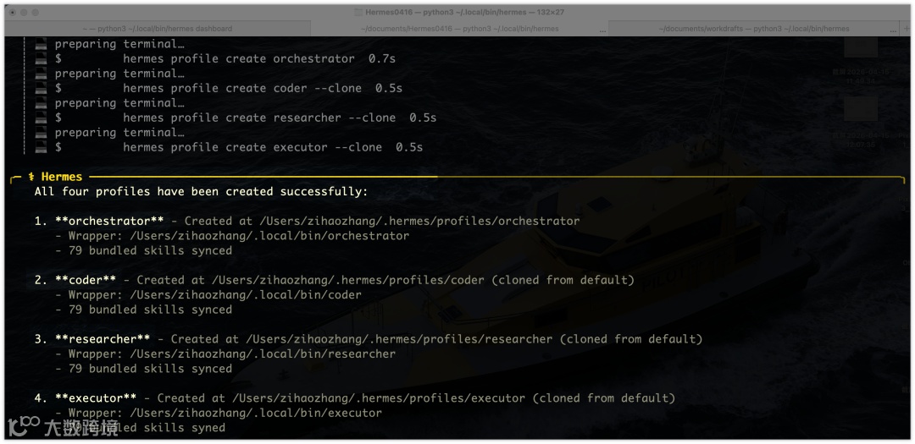
Task: Add a new terminal tab with plus button
Action: pyautogui.click(x=907, y=28)
